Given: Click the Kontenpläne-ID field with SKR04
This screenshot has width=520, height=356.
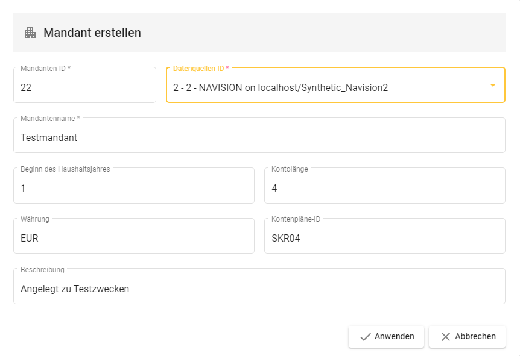Looking at the screenshot, I should [384, 238].
